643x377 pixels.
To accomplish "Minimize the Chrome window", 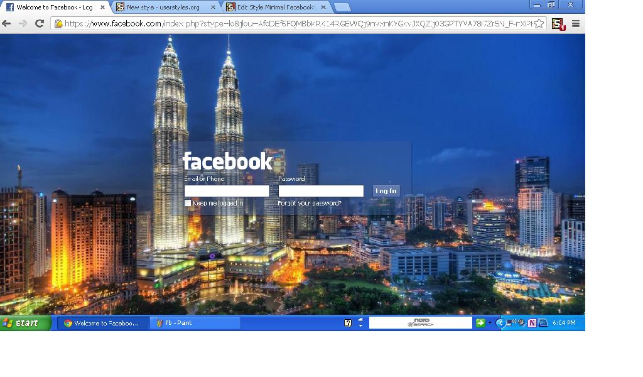I will [537, 5].
